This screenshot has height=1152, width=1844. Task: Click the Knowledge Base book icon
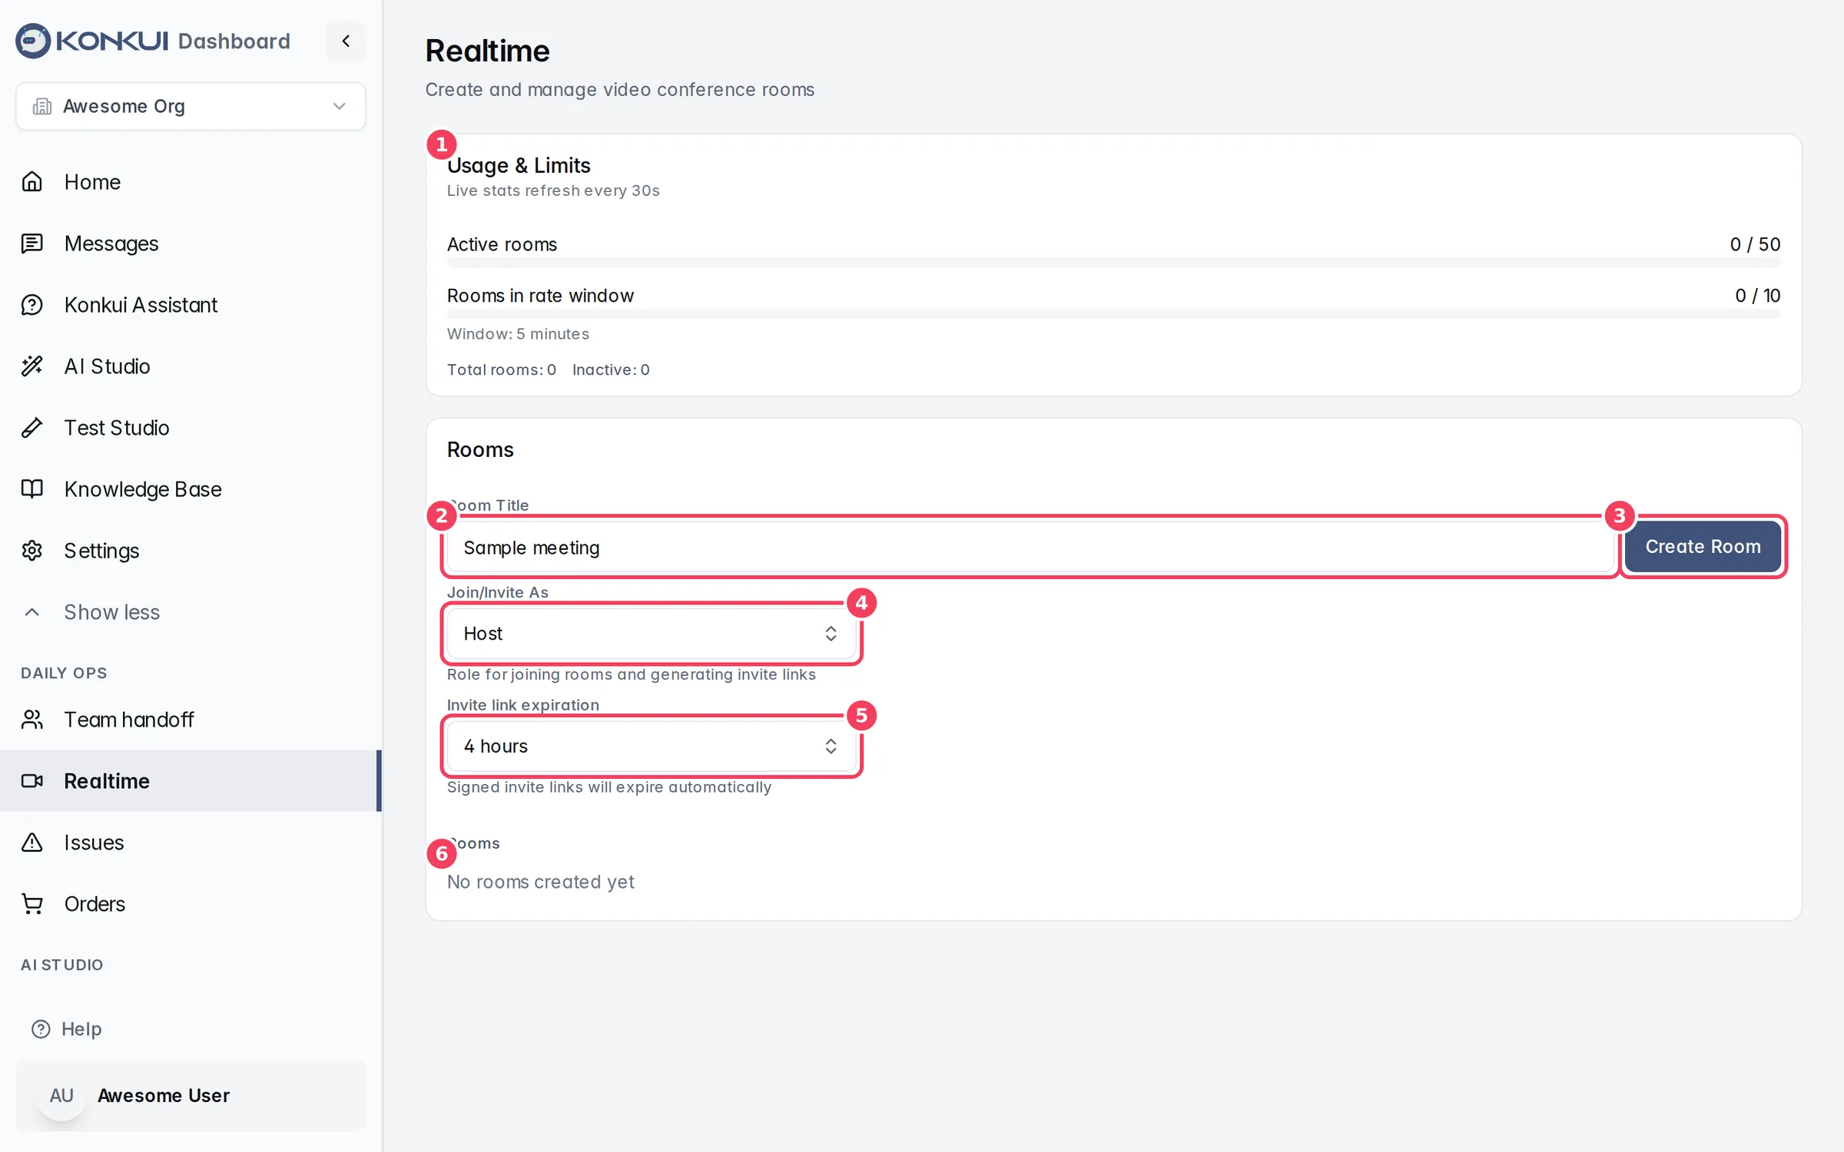[32, 489]
